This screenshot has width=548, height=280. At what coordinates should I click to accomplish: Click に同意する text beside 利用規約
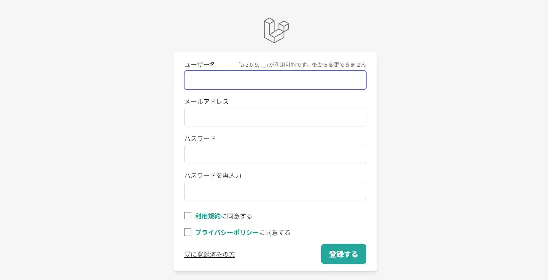coord(237,216)
